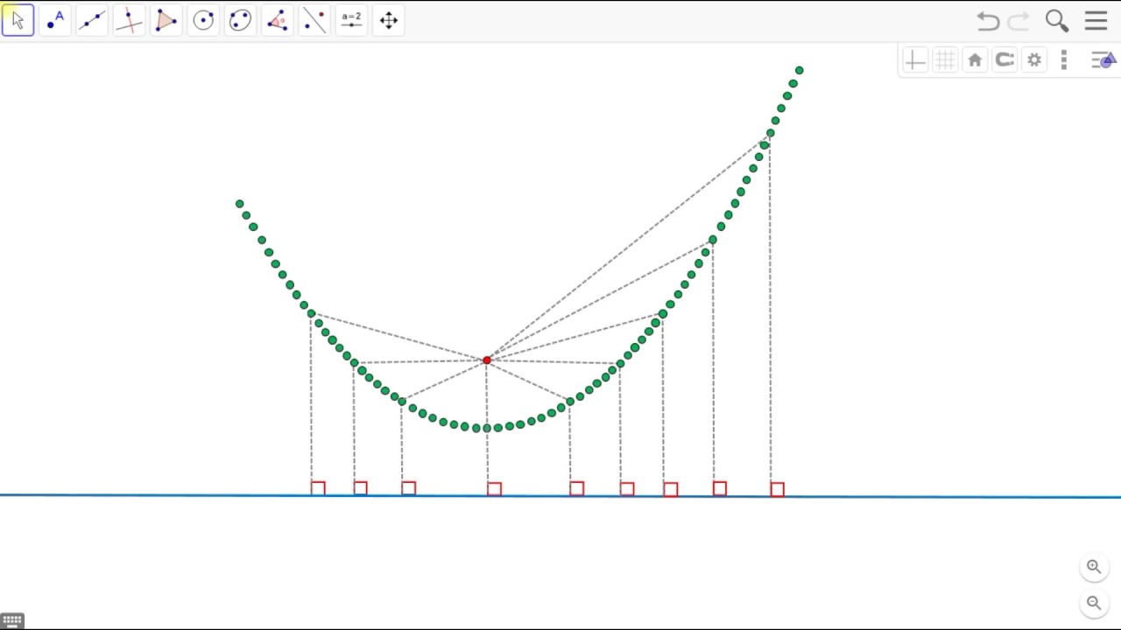Select the Move arrow tool
The width and height of the screenshot is (1121, 630).
[18, 20]
